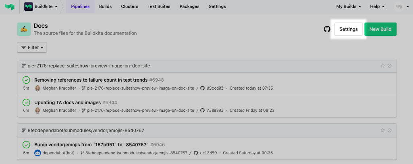Click the 6m duration on build #6944
The width and height of the screenshot is (413, 164).
[x=26, y=111]
